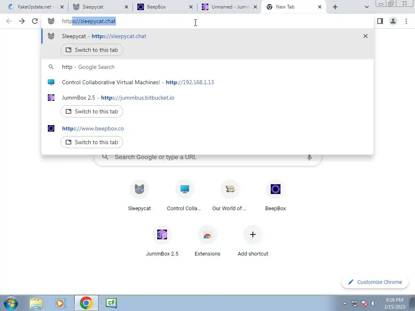The width and height of the screenshot is (415, 311).
Task: Select the New Tab tab
Action: point(293,7)
